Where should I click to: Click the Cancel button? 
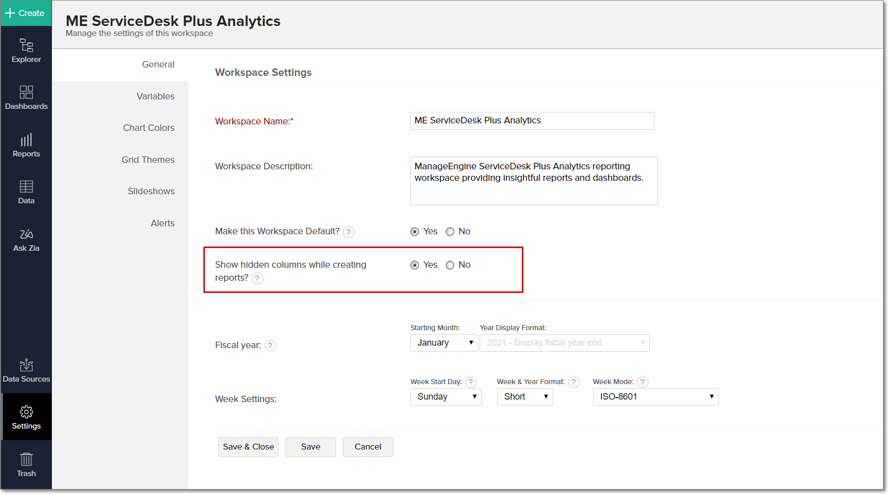point(368,447)
